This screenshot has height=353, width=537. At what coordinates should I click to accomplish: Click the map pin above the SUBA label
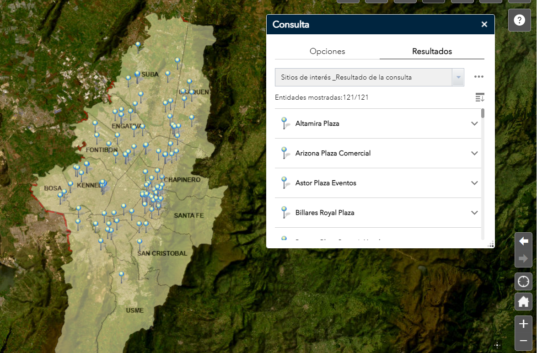[x=138, y=45]
